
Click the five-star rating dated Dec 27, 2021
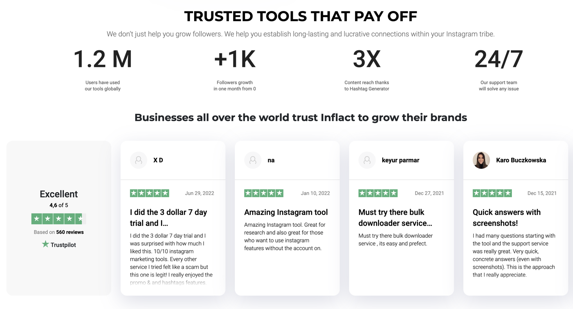coord(378,193)
